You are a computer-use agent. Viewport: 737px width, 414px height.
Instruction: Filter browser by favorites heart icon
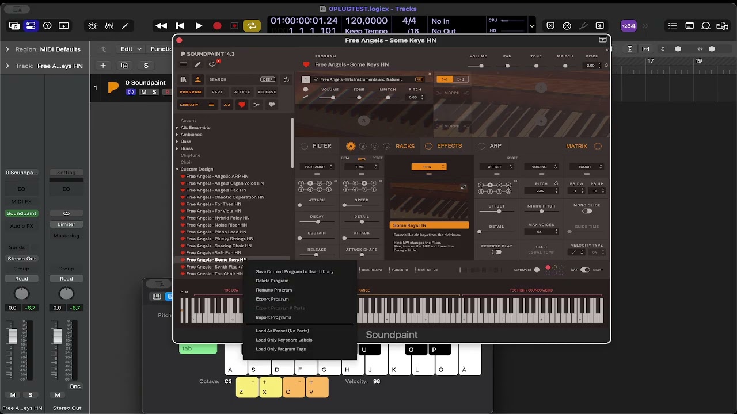242,105
